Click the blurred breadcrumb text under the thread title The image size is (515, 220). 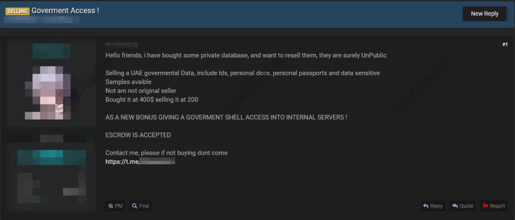[42, 20]
